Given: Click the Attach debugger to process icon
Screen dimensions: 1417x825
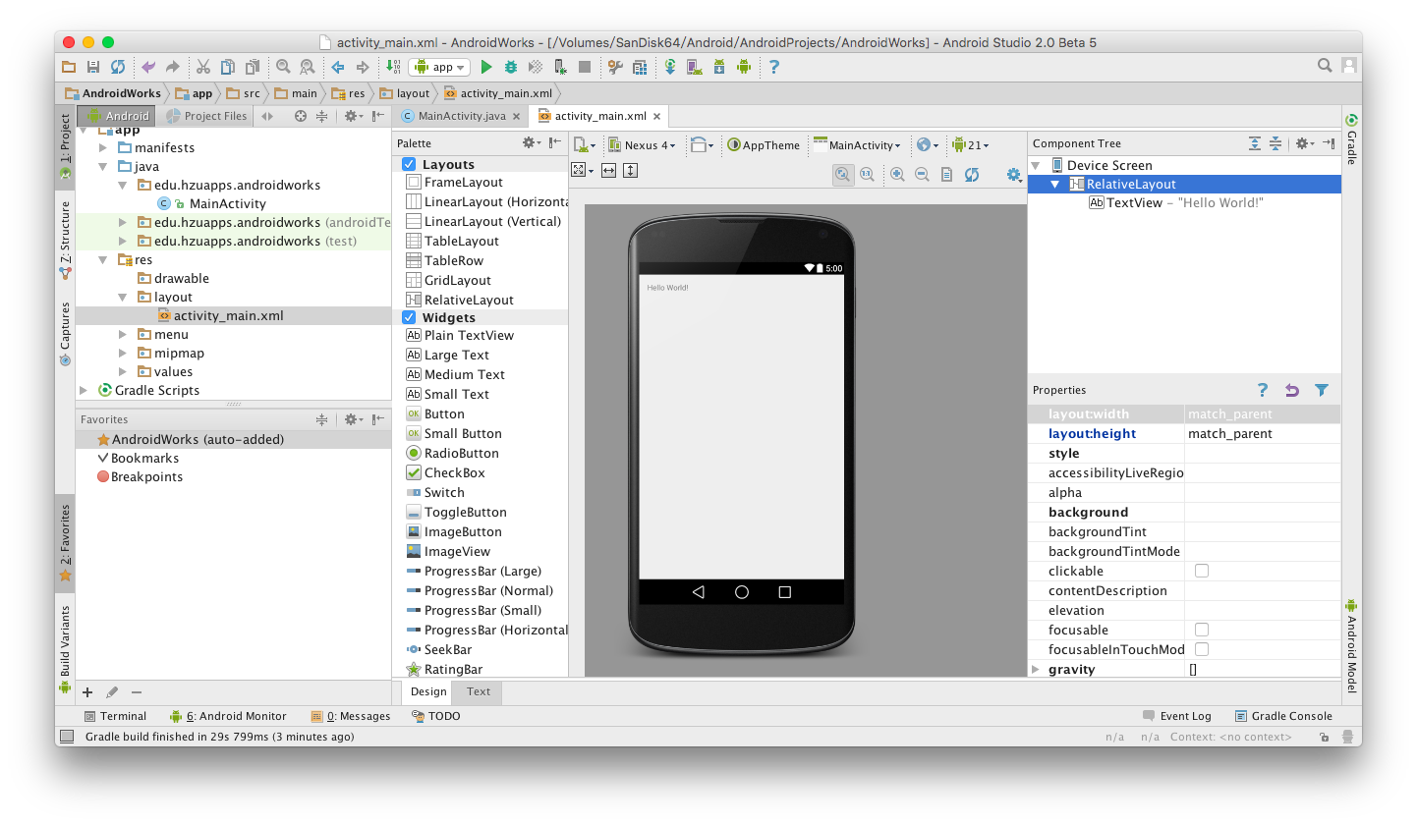Looking at the screenshot, I should 560,67.
